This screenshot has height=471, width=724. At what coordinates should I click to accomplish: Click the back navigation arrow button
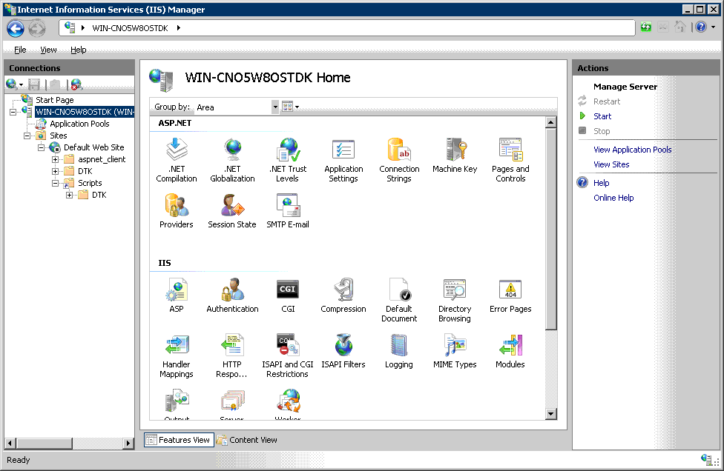tap(16, 28)
